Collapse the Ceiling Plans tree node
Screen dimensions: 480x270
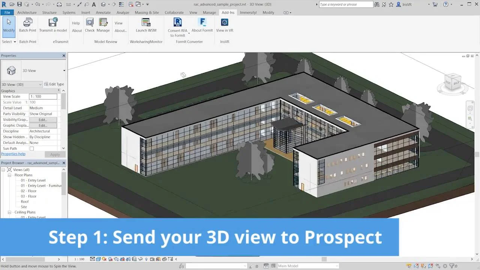tap(10, 212)
